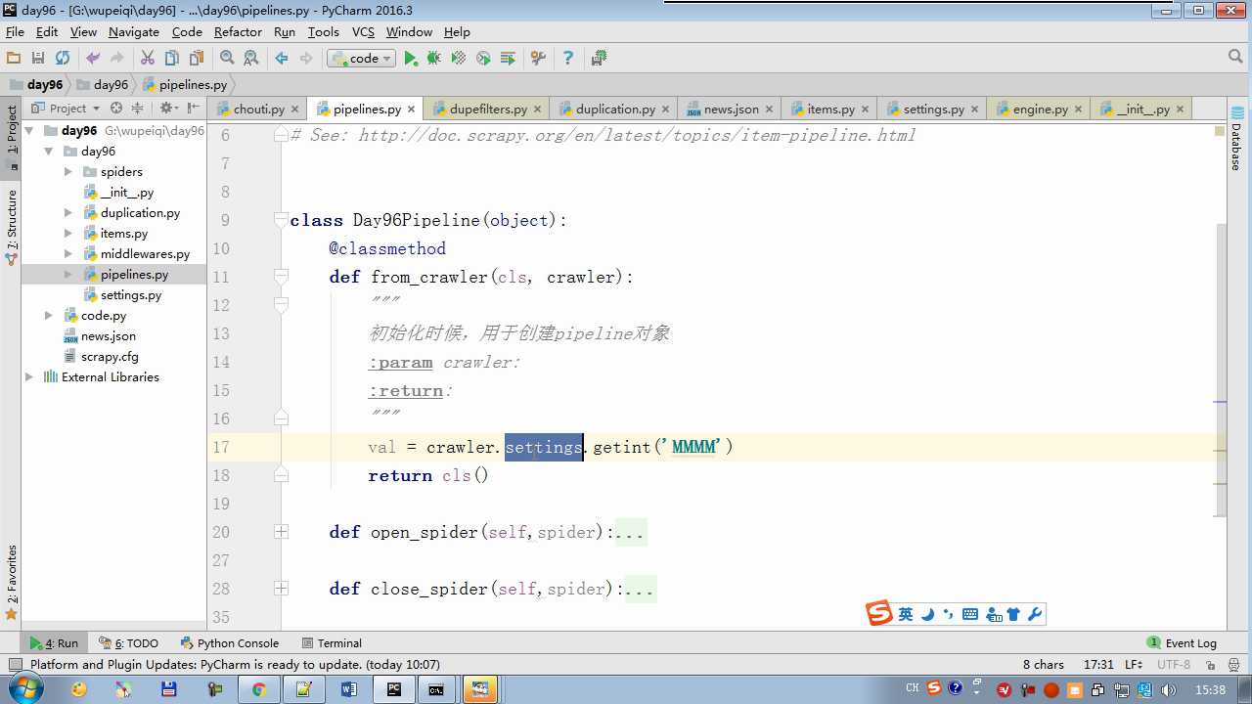This screenshot has width=1252, height=704.
Task: Expand the code.py tree node
Action: click(48, 316)
